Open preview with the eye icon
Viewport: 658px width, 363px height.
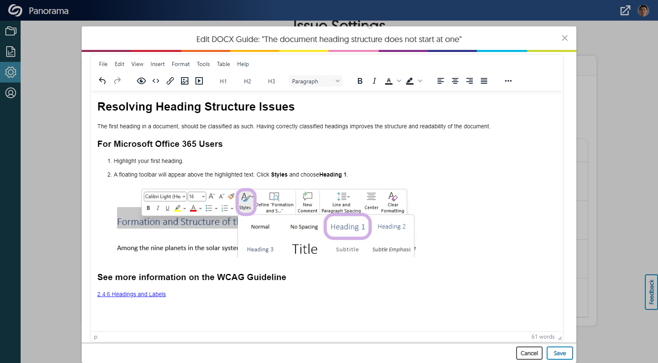(141, 81)
